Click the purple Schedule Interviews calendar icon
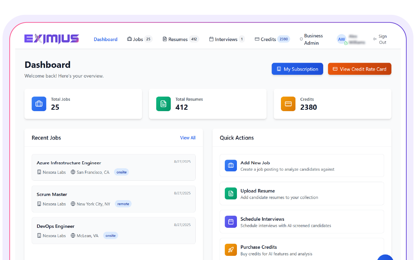416x260 pixels. pyautogui.click(x=231, y=222)
